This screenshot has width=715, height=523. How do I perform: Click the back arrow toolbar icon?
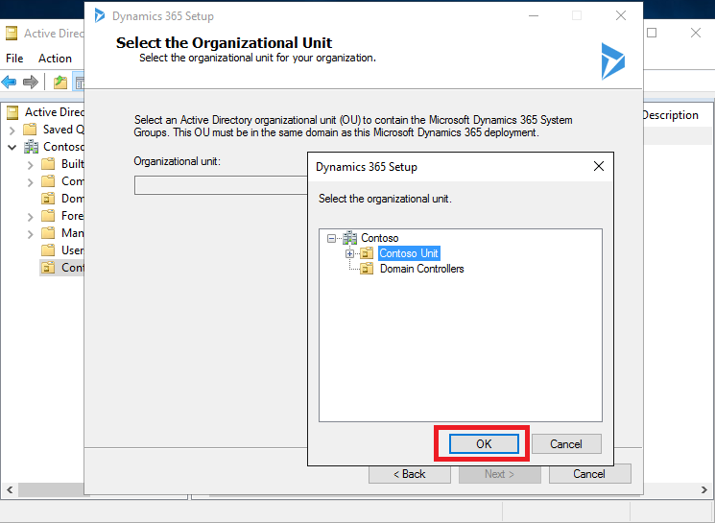pos(10,83)
